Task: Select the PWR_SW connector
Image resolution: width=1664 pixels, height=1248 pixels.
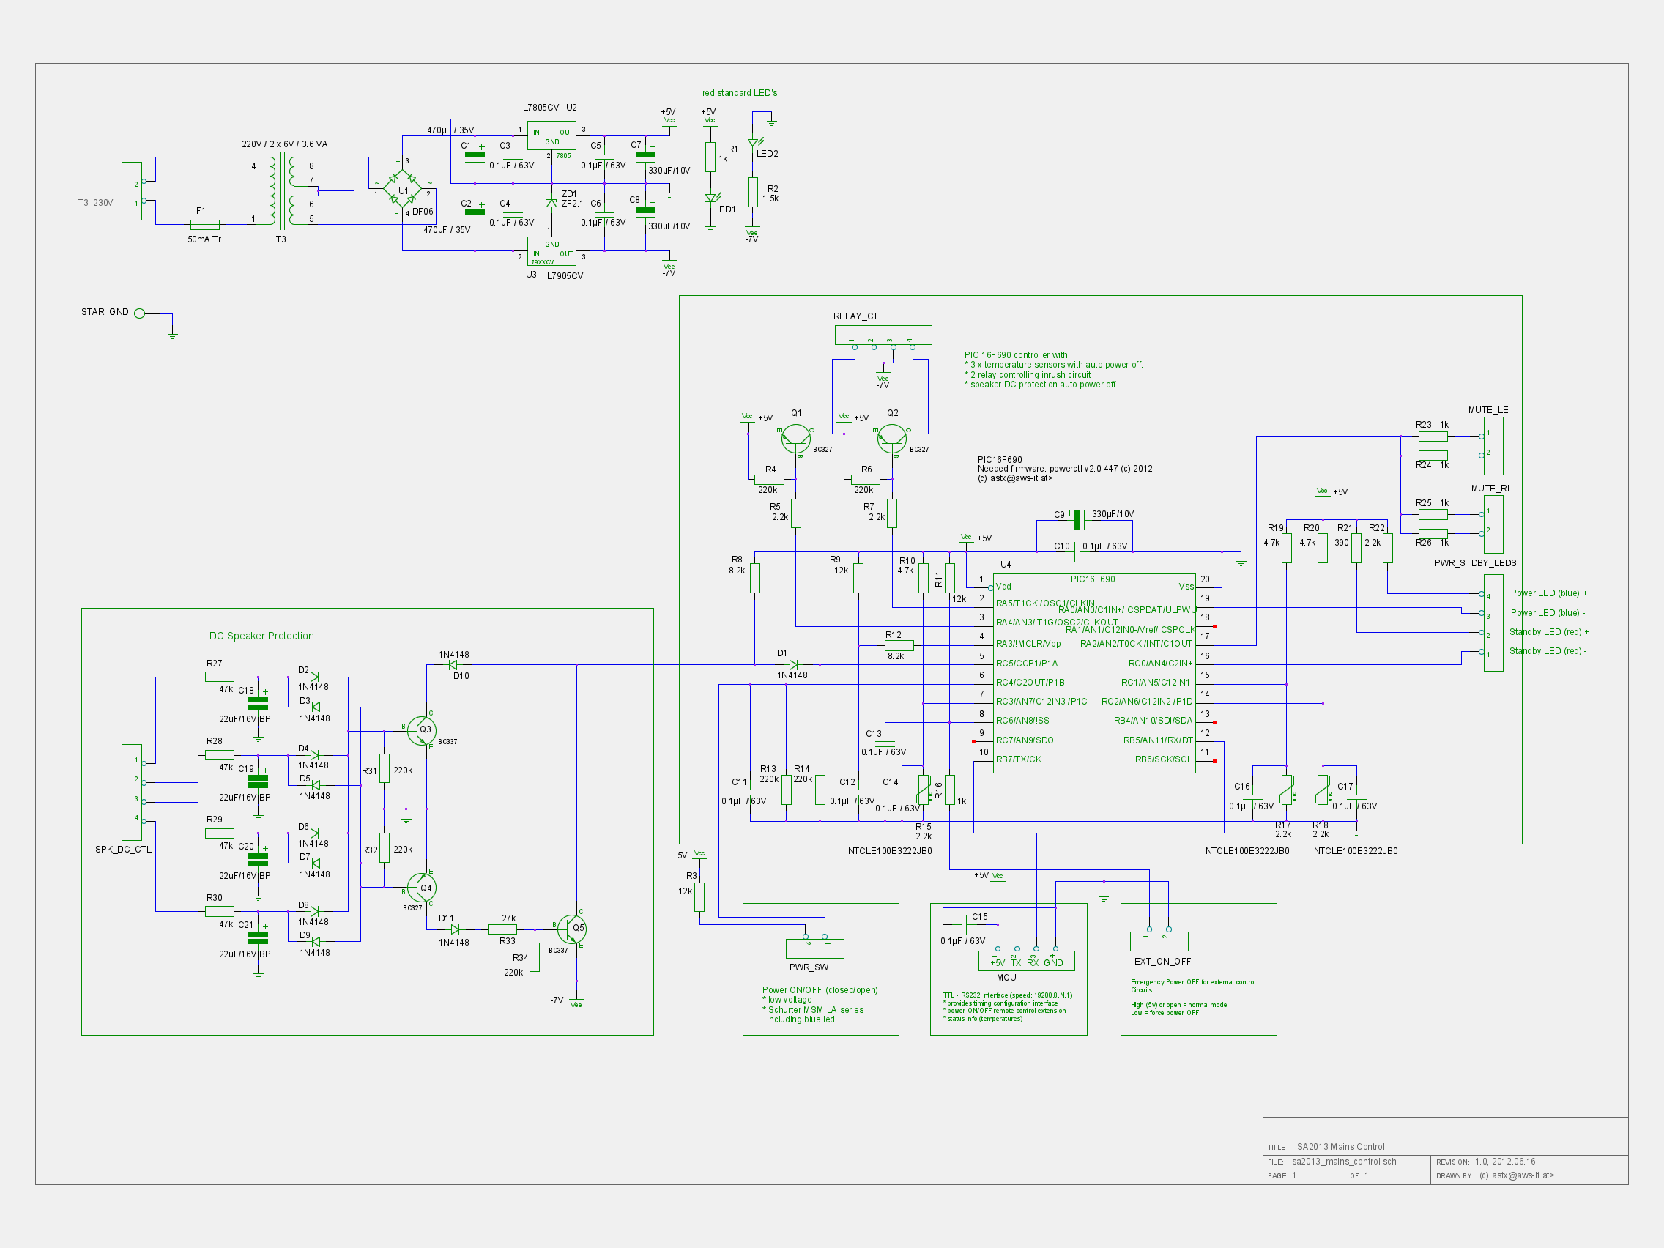Action: coord(814,948)
